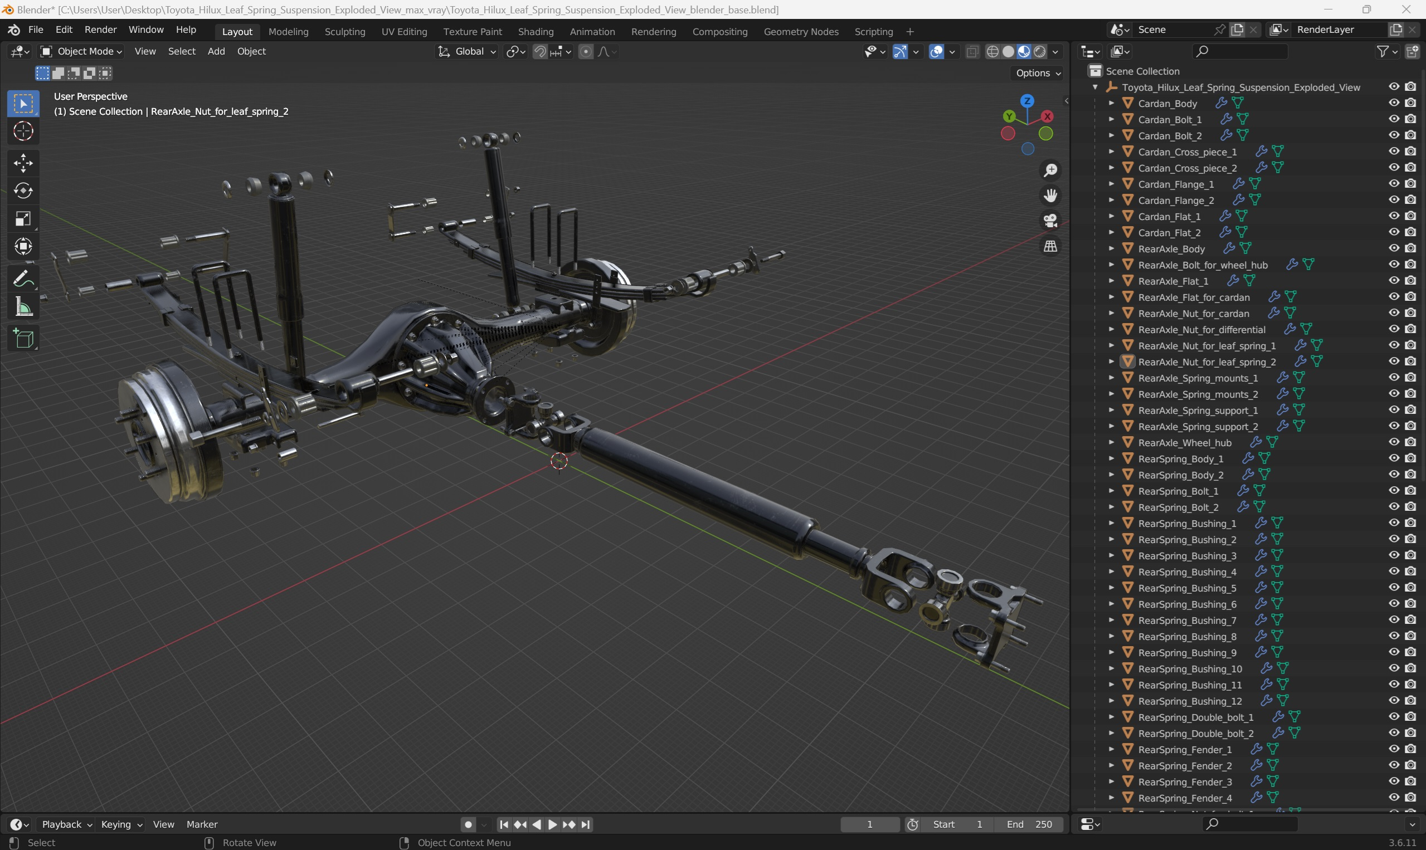
Task: Expand the RearAxle_Body tree item
Action: pos(1111,248)
